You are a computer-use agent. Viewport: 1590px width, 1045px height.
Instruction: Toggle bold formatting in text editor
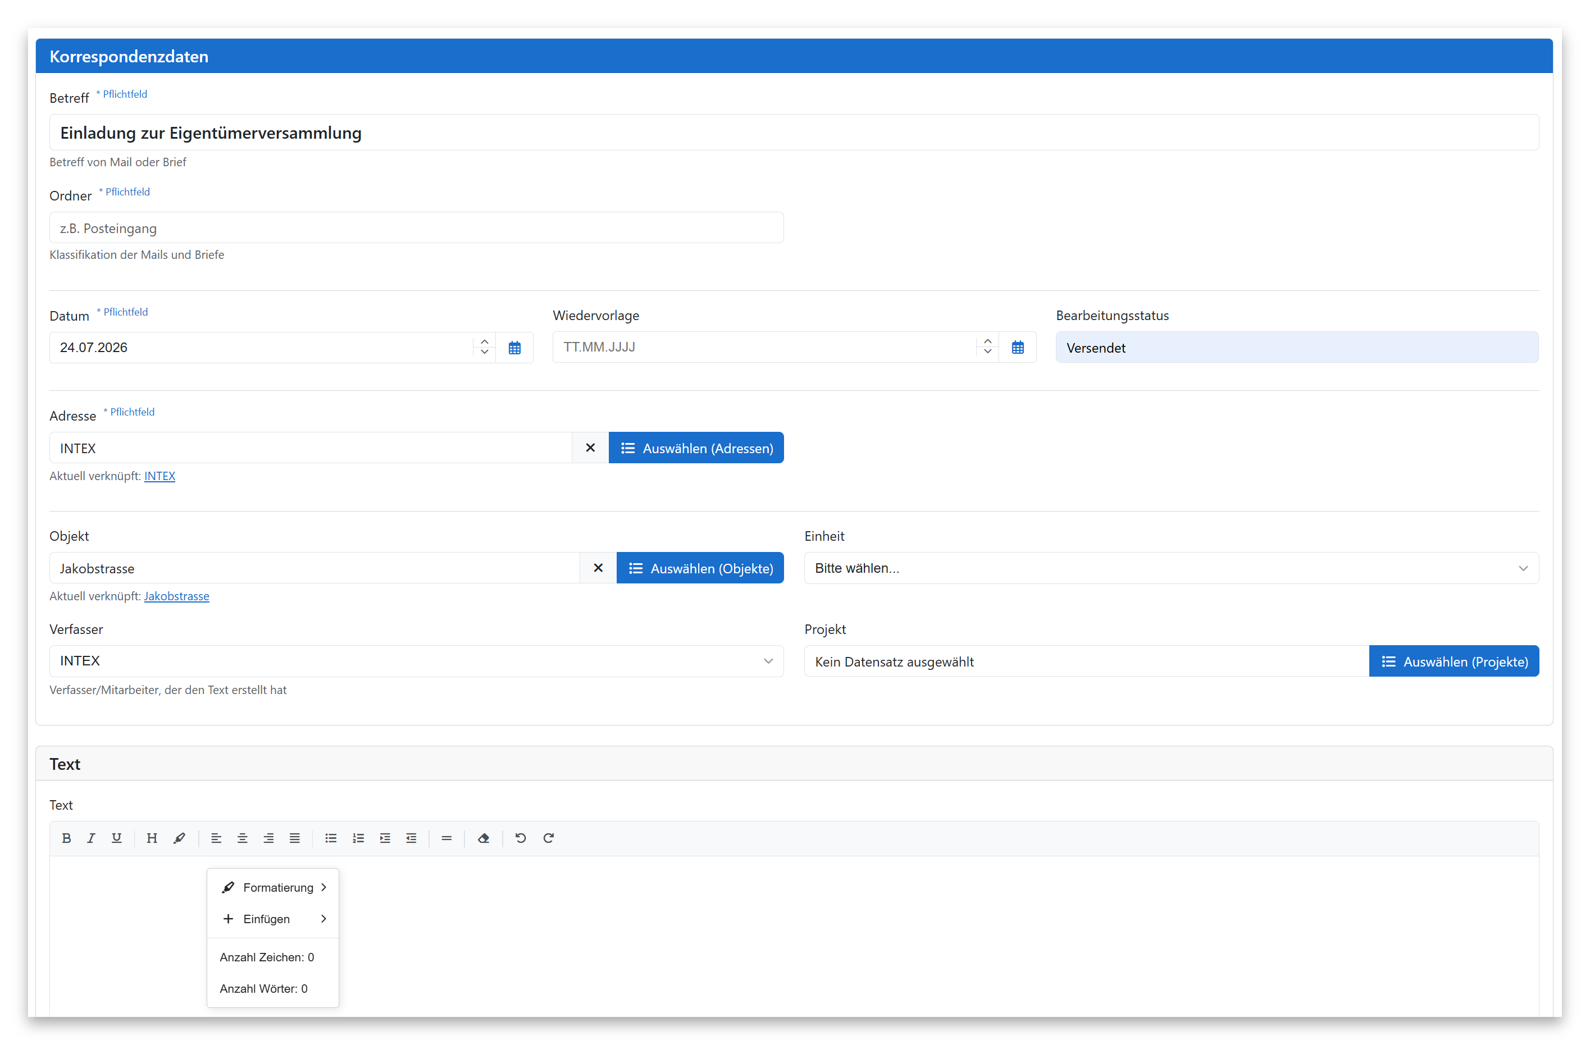click(66, 838)
